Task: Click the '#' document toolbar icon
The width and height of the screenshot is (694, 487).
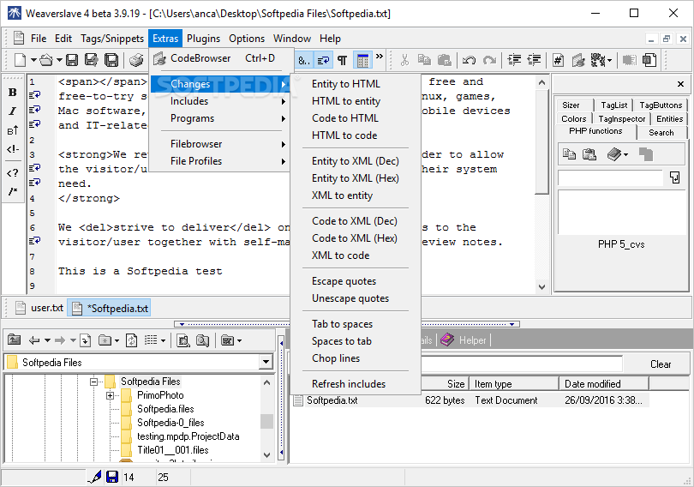Action: click(x=558, y=60)
